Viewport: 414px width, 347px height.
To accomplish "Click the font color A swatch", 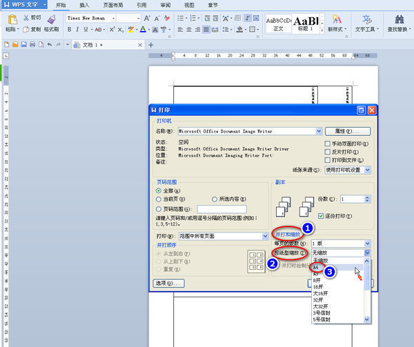I will [143, 30].
